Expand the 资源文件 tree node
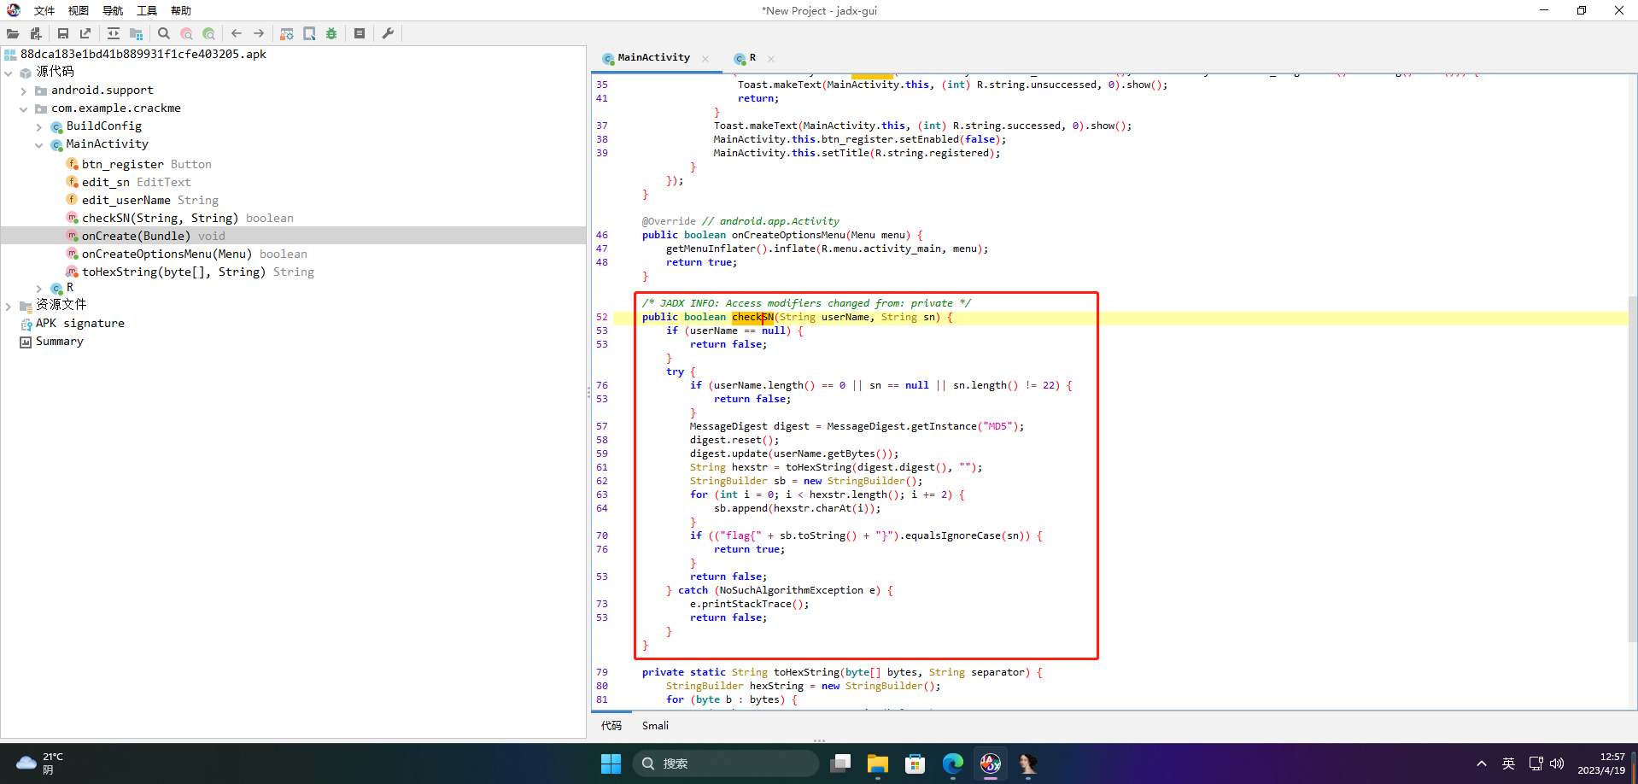Viewport: 1638px width, 784px height. click(9, 306)
